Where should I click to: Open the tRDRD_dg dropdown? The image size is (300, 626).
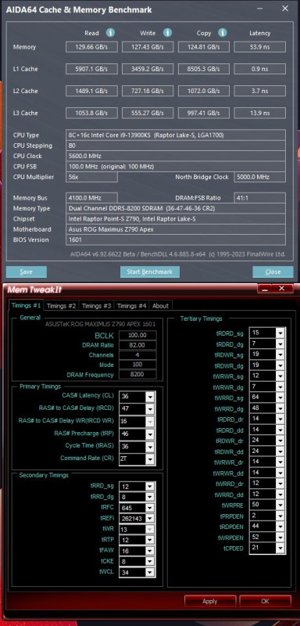pyautogui.click(x=280, y=344)
